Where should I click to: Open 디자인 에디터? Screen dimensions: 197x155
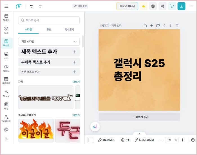[144, 140]
